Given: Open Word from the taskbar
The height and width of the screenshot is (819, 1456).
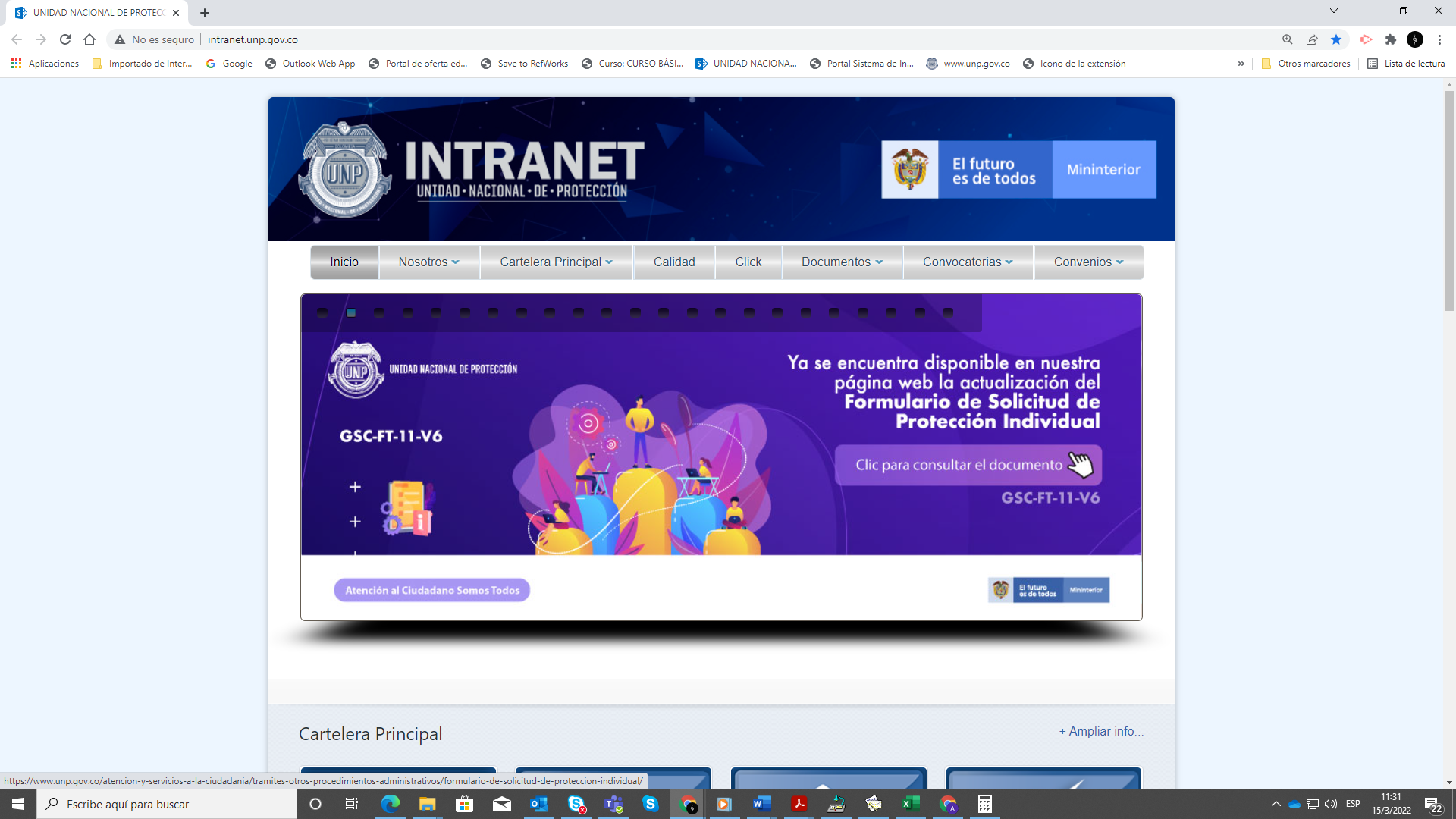Looking at the screenshot, I should [x=762, y=804].
